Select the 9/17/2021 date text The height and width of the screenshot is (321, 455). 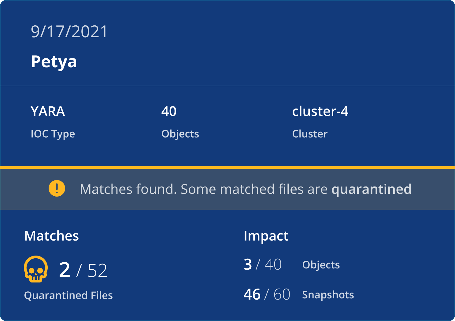coord(69,32)
